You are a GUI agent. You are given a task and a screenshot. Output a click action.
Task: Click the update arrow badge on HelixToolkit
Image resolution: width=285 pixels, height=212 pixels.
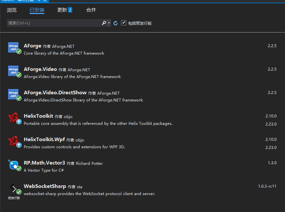tap(19, 122)
